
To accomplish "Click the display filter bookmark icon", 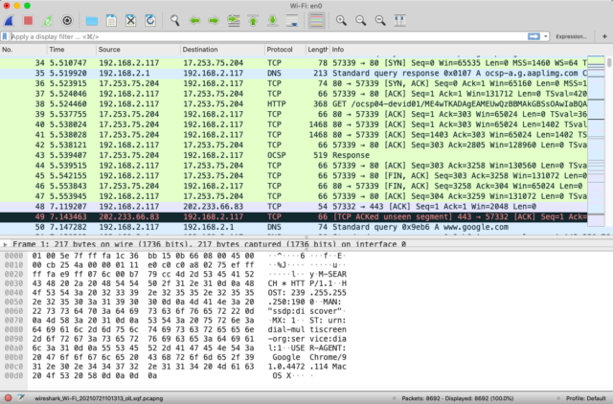I will point(5,36).
